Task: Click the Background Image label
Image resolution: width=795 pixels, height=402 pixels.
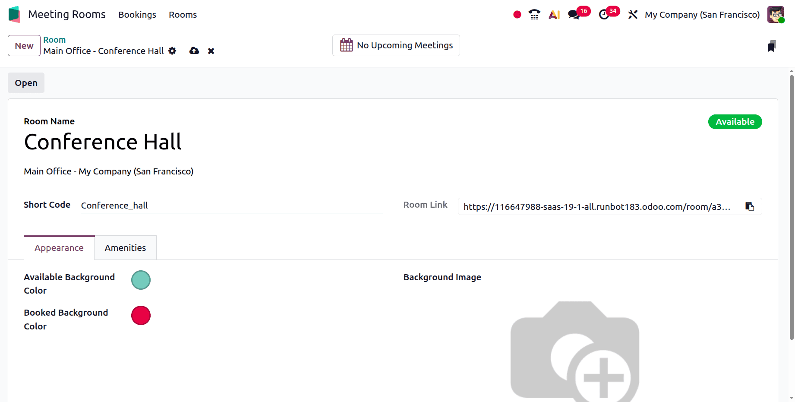Action: point(442,277)
